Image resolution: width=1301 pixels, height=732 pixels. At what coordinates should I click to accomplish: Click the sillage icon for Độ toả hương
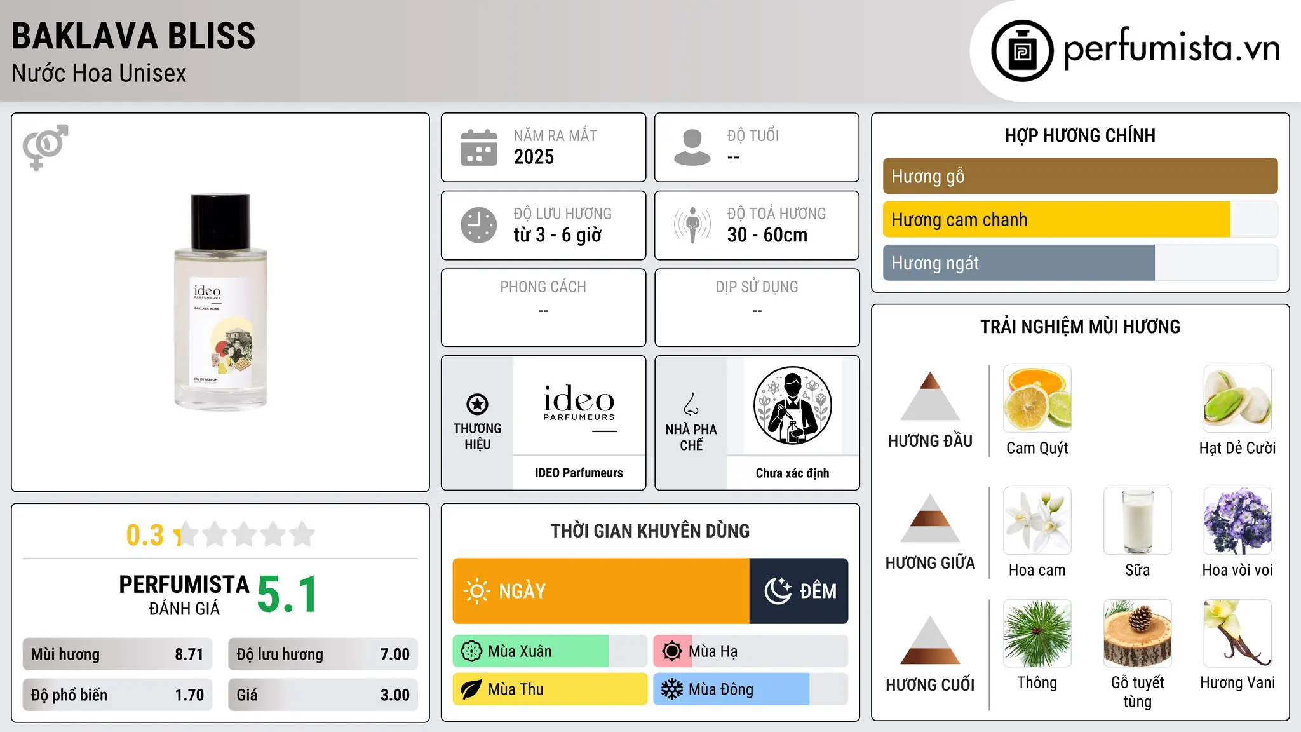(x=692, y=225)
